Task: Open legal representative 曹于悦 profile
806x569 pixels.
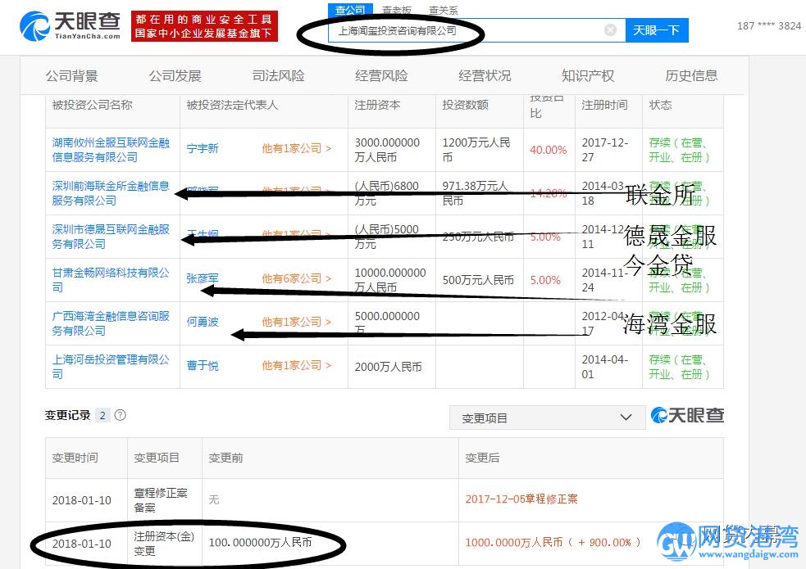Action: pyautogui.click(x=203, y=365)
